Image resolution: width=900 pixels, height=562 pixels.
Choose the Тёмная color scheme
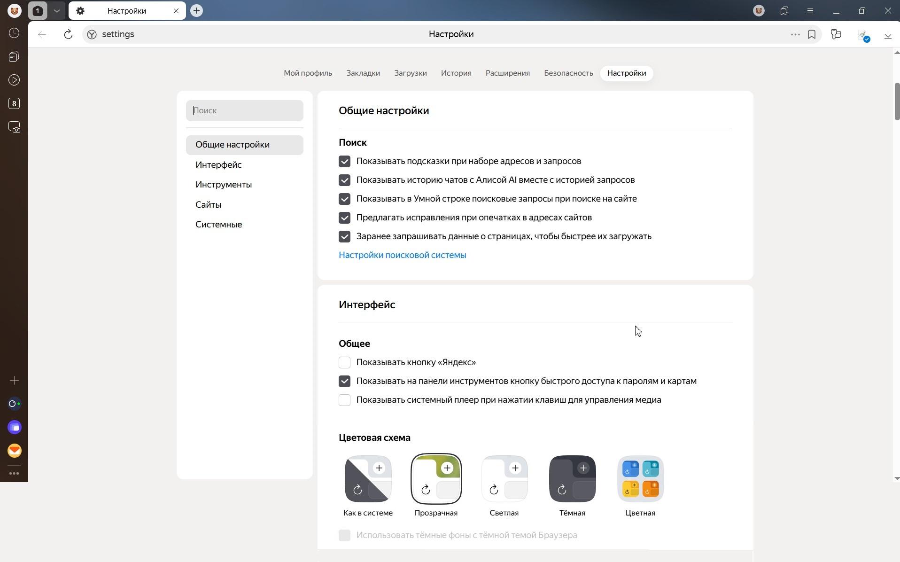(572, 479)
